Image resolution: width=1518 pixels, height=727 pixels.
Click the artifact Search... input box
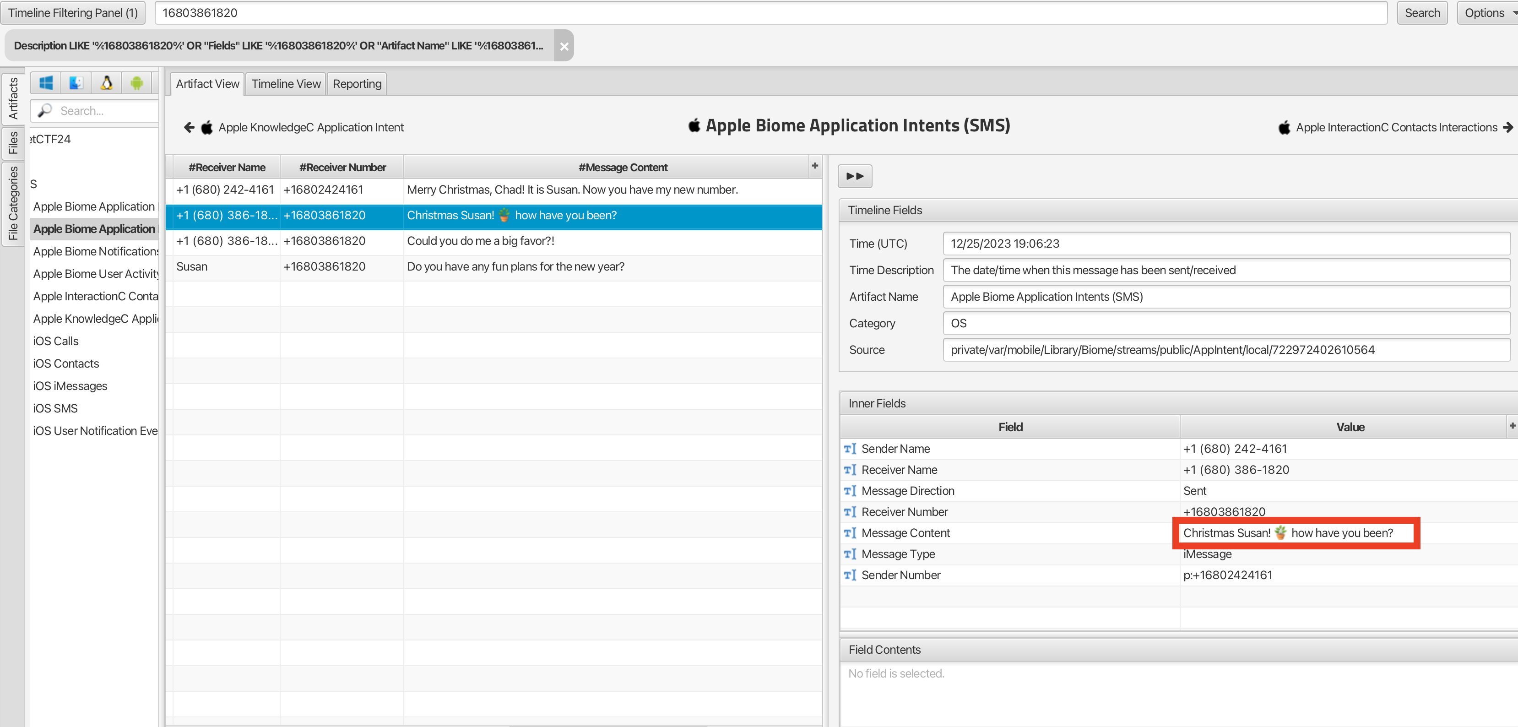(x=94, y=111)
